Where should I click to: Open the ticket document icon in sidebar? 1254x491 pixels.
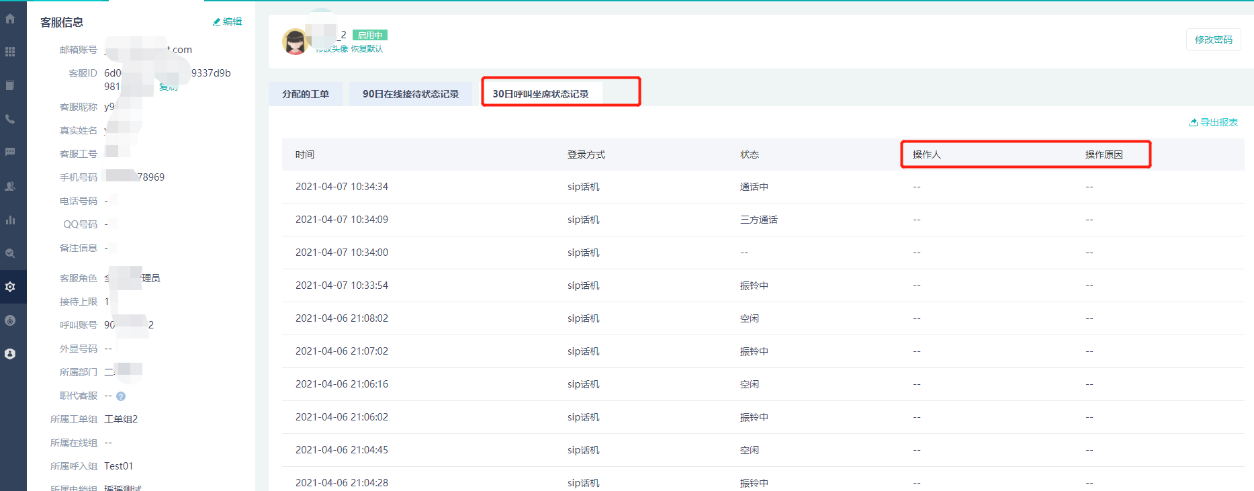pos(10,85)
